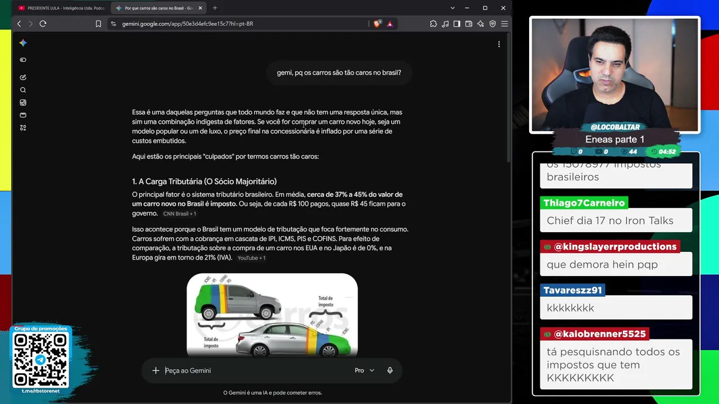Click the '04:52' stream timer
Viewport: 719px width, 404px height.
pyautogui.click(x=667, y=152)
